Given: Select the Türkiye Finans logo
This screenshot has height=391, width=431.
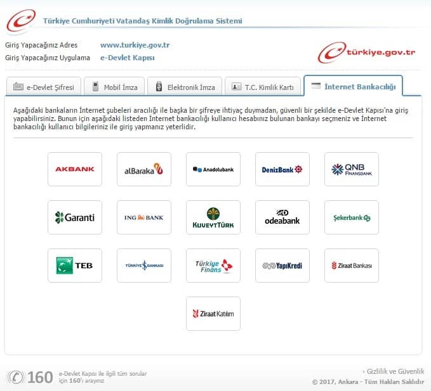Looking at the screenshot, I should point(213,266).
